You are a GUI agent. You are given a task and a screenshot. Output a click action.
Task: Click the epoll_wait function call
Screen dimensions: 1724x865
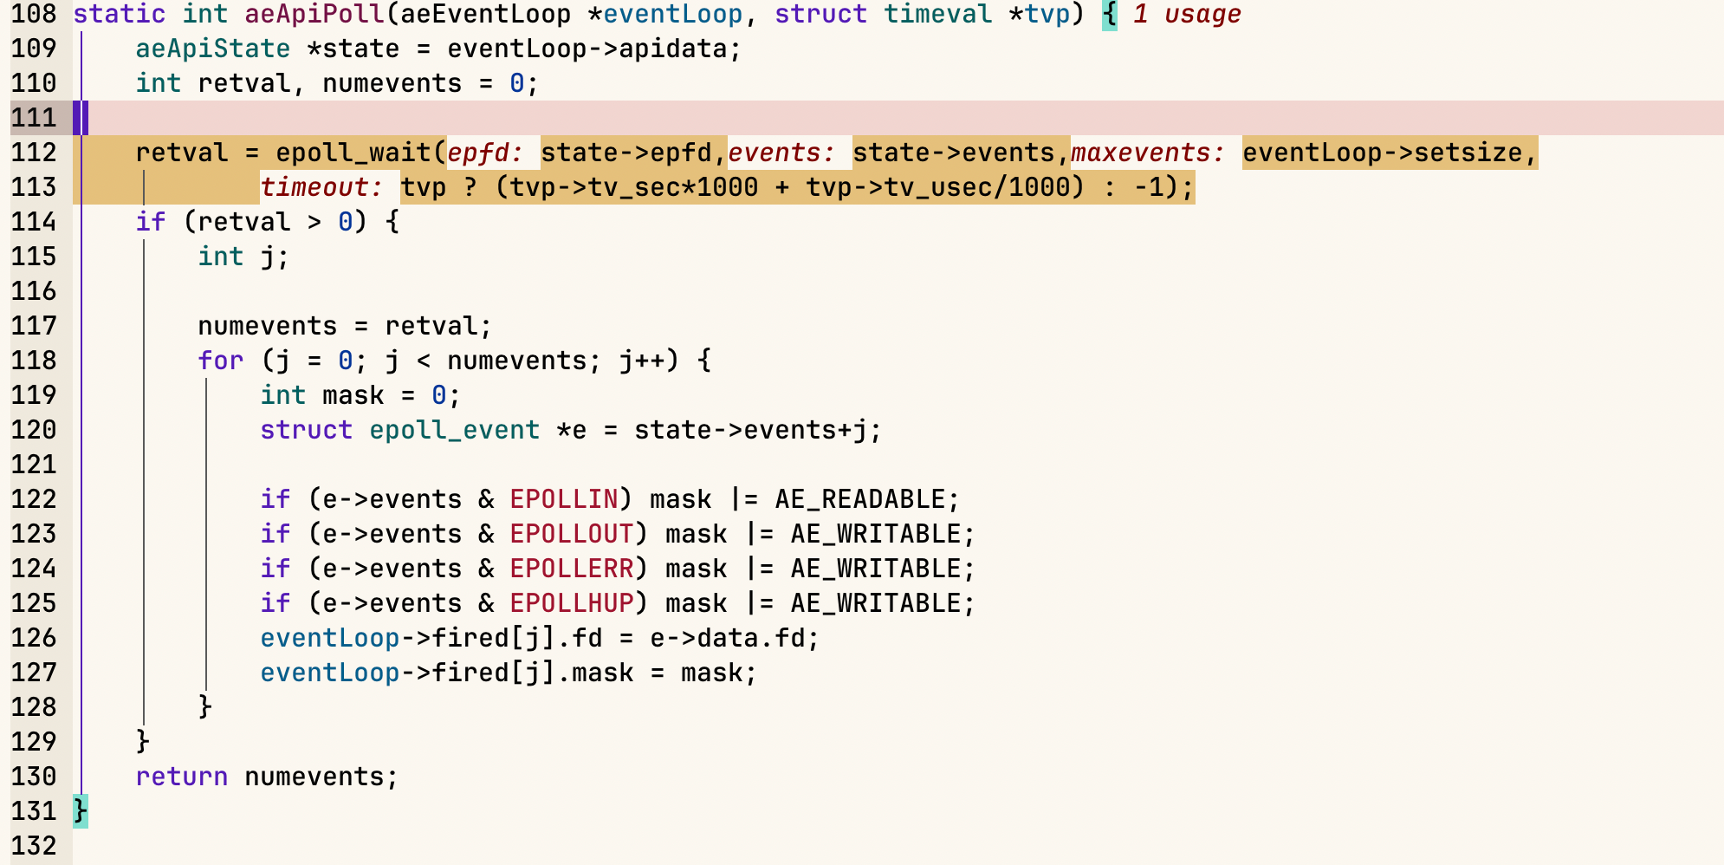[353, 153]
